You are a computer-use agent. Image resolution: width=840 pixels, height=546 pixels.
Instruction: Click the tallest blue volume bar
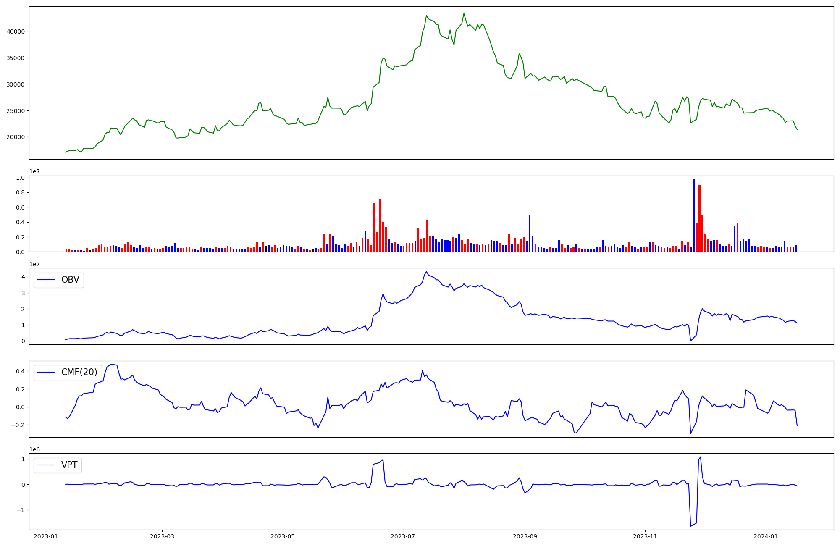pos(693,215)
